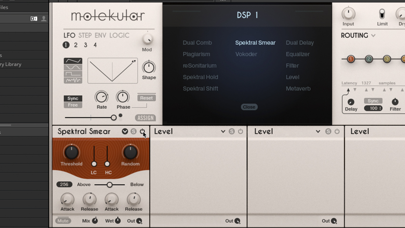Click the Mix knob in Spektral Smear
Viewport: 405px width, 228px height.
coord(95,220)
